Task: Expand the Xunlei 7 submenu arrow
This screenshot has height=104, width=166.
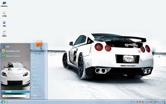Action: (x=28, y=47)
